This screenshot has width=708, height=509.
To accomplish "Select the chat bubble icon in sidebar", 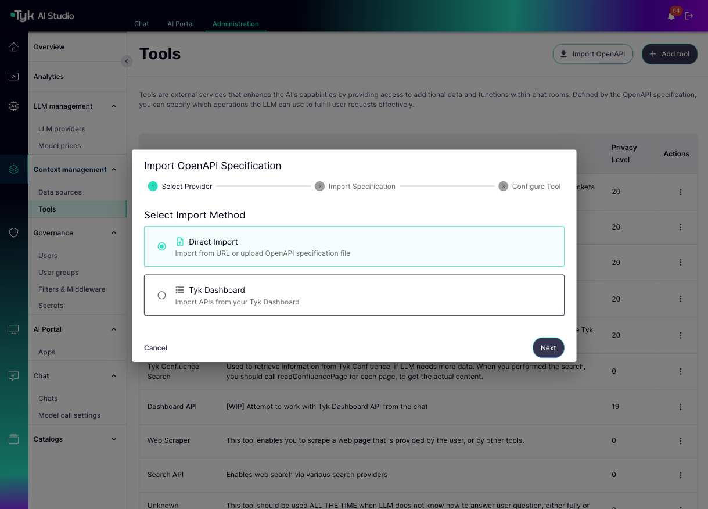I will coord(13,375).
